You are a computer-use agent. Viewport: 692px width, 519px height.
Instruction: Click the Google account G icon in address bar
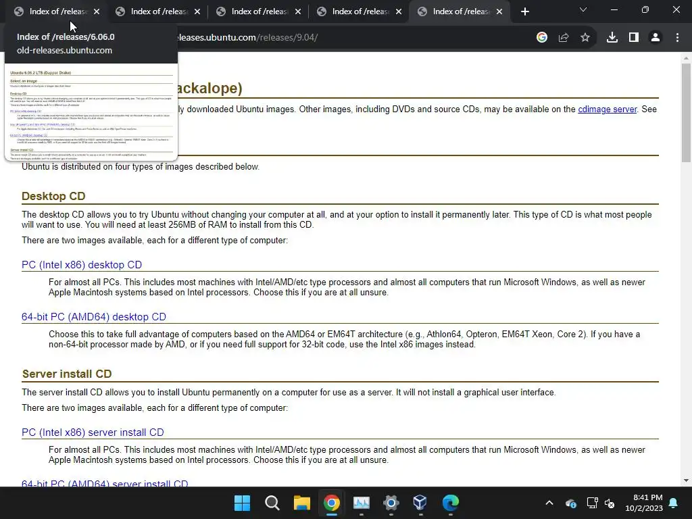542,38
